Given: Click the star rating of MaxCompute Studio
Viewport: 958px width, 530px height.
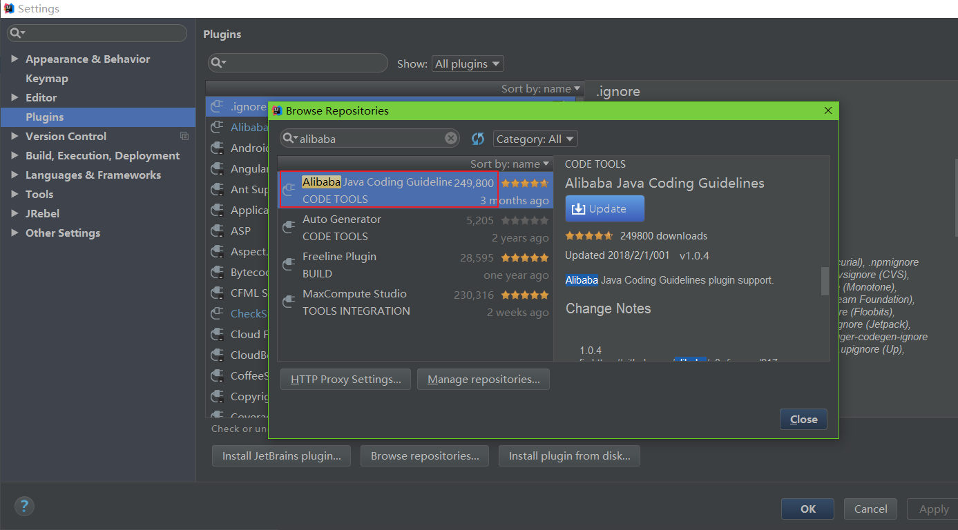Looking at the screenshot, I should 525,295.
